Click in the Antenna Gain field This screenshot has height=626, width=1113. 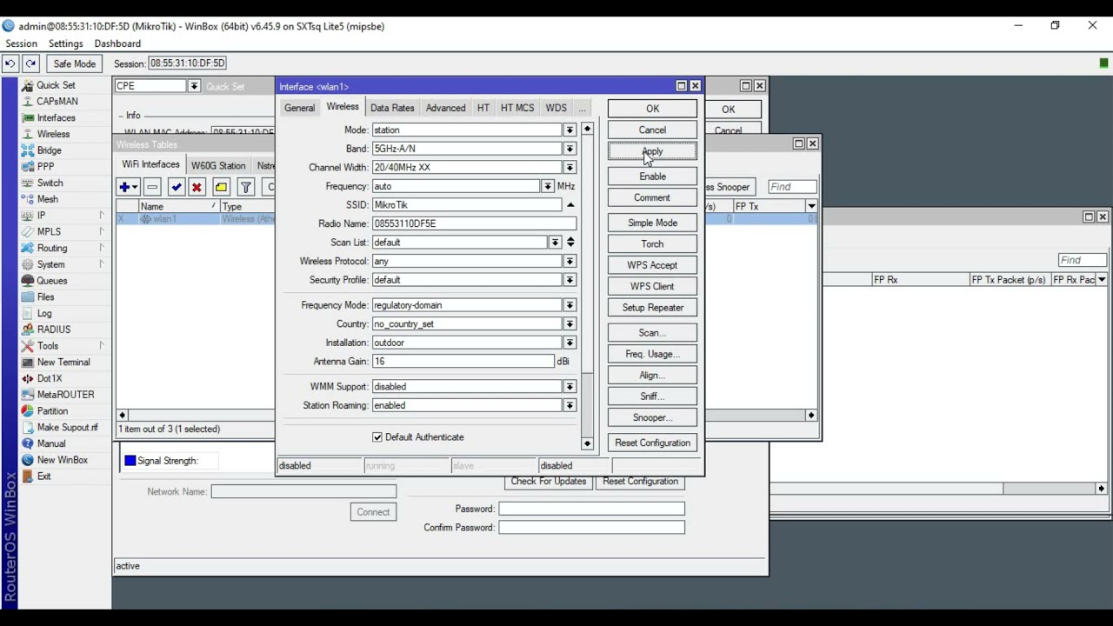click(x=463, y=361)
